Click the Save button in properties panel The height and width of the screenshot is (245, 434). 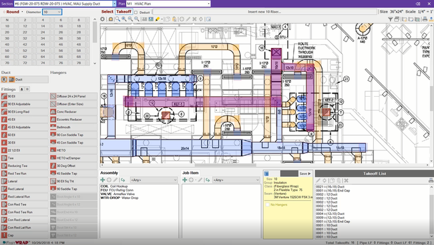coord(305,174)
